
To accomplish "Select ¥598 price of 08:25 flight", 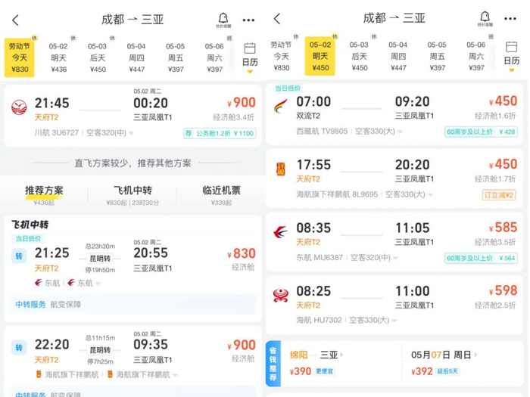I will coord(503,290).
